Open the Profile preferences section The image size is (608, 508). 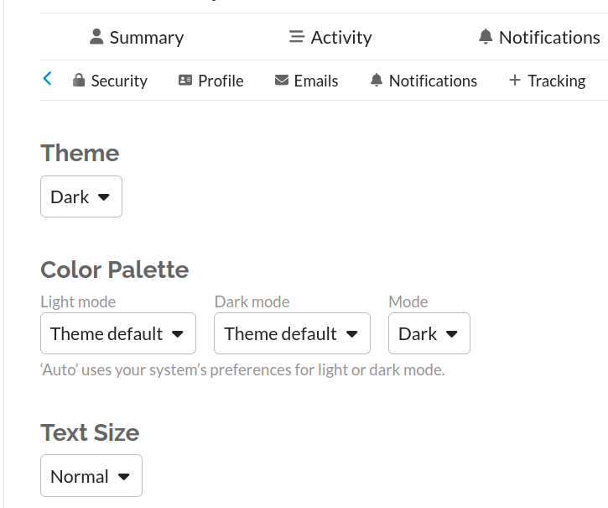click(x=221, y=81)
